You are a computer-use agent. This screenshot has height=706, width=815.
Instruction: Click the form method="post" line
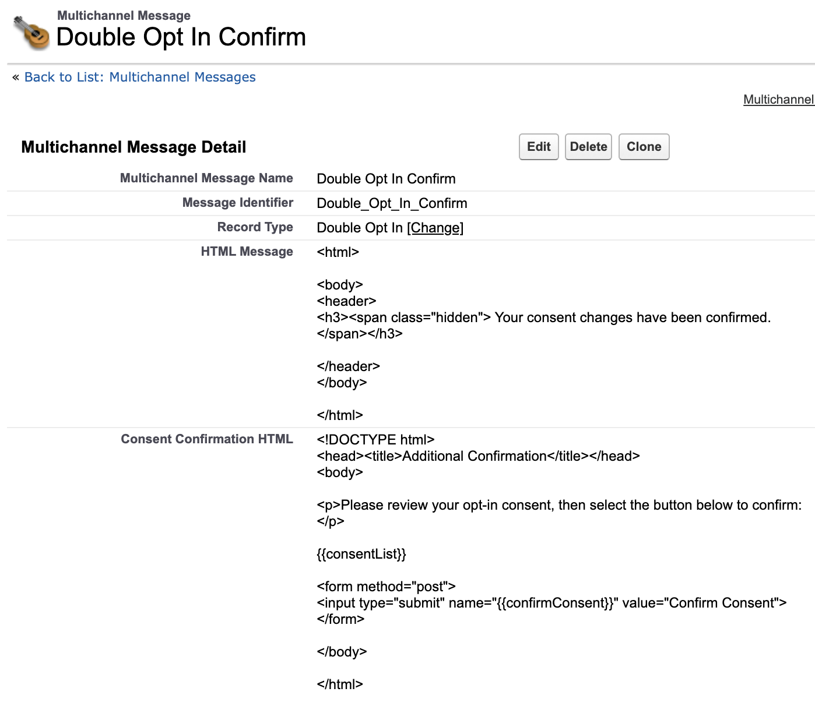pos(386,587)
